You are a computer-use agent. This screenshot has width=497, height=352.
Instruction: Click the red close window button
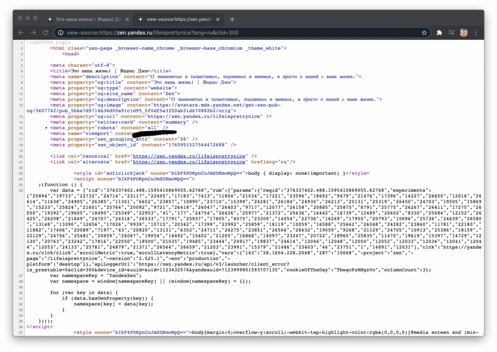coord(20,18)
